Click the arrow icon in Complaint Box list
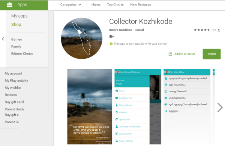 click(x=166, y=111)
